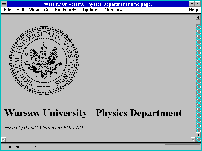Click the vertical scrollbar thumb

point(199,22)
